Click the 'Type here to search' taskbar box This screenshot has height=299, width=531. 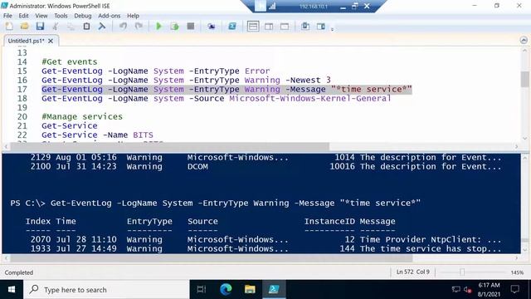[106, 290]
